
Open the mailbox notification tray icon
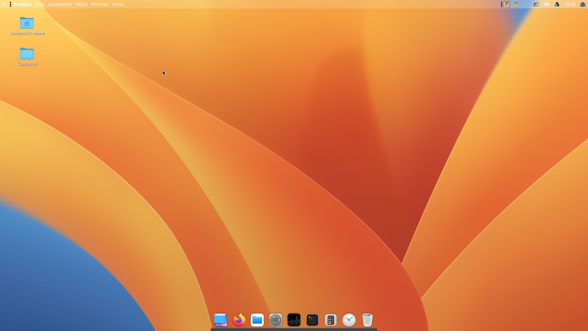point(536,4)
